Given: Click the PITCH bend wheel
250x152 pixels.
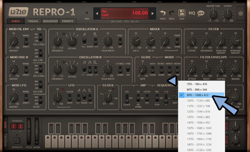Looking at the screenshot, I should tap(29, 131).
